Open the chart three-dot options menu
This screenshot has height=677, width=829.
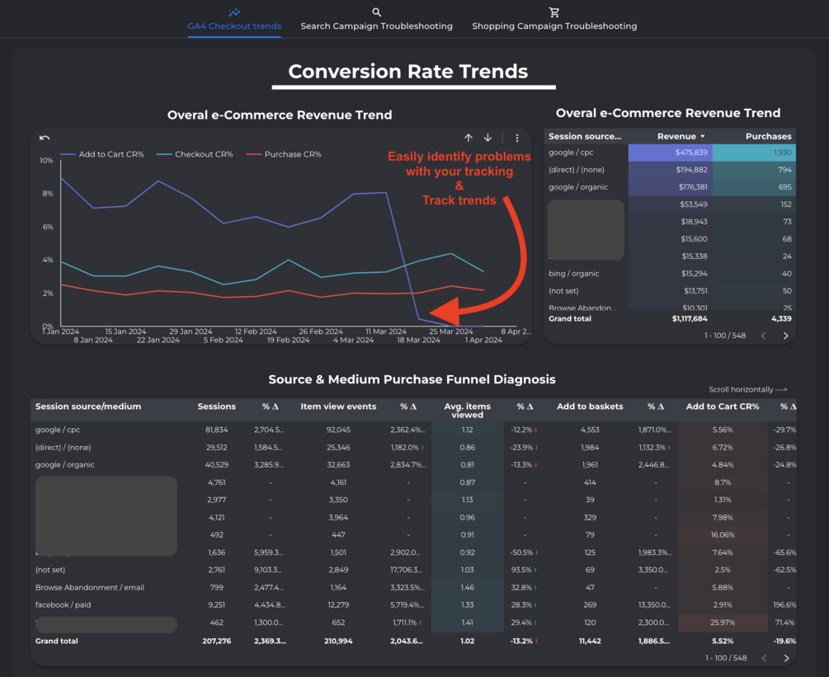pyautogui.click(x=517, y=138)
